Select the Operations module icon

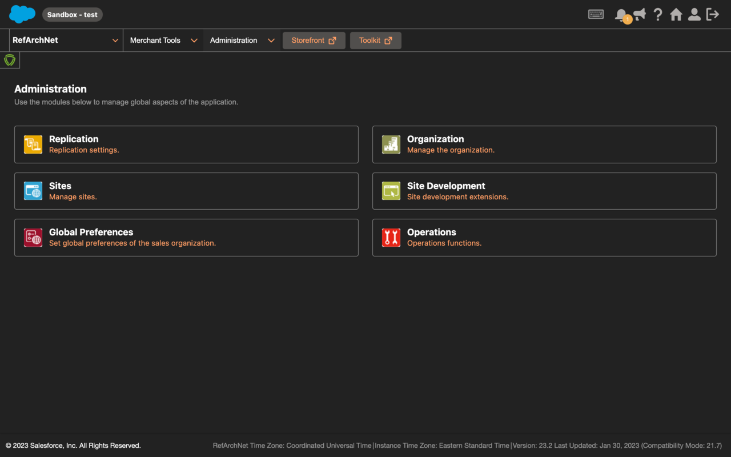[x=391, y=237]
